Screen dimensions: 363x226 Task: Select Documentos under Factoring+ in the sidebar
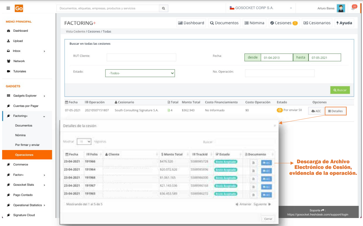(24, 125)
